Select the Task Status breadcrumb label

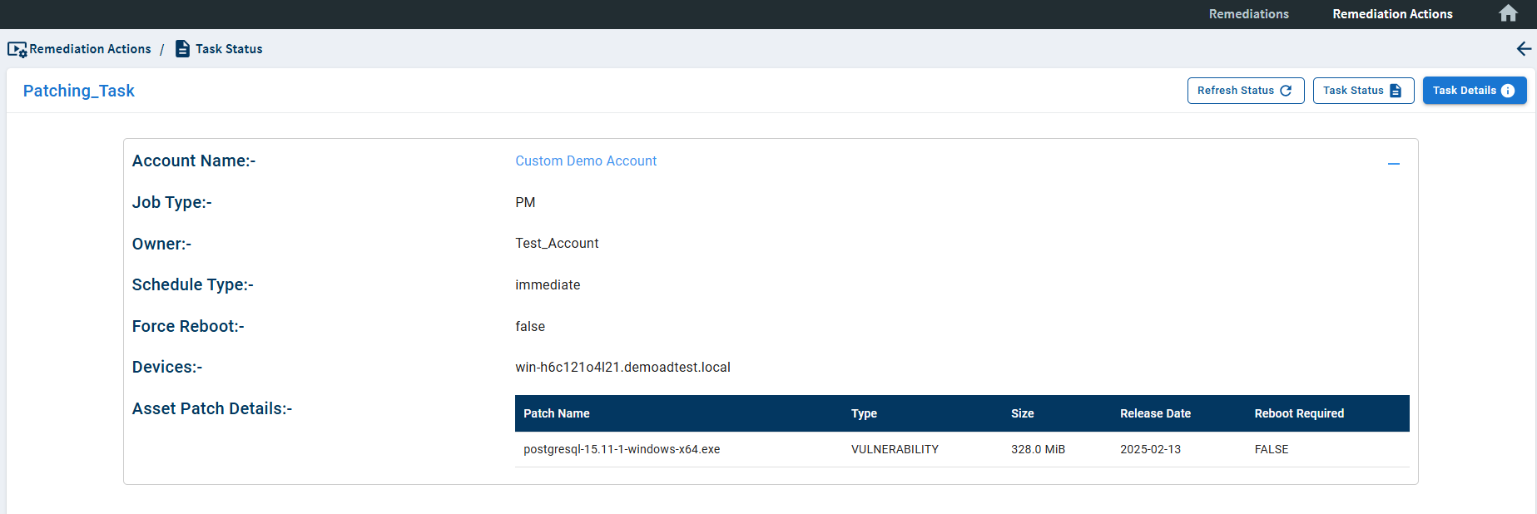point(229,49)
